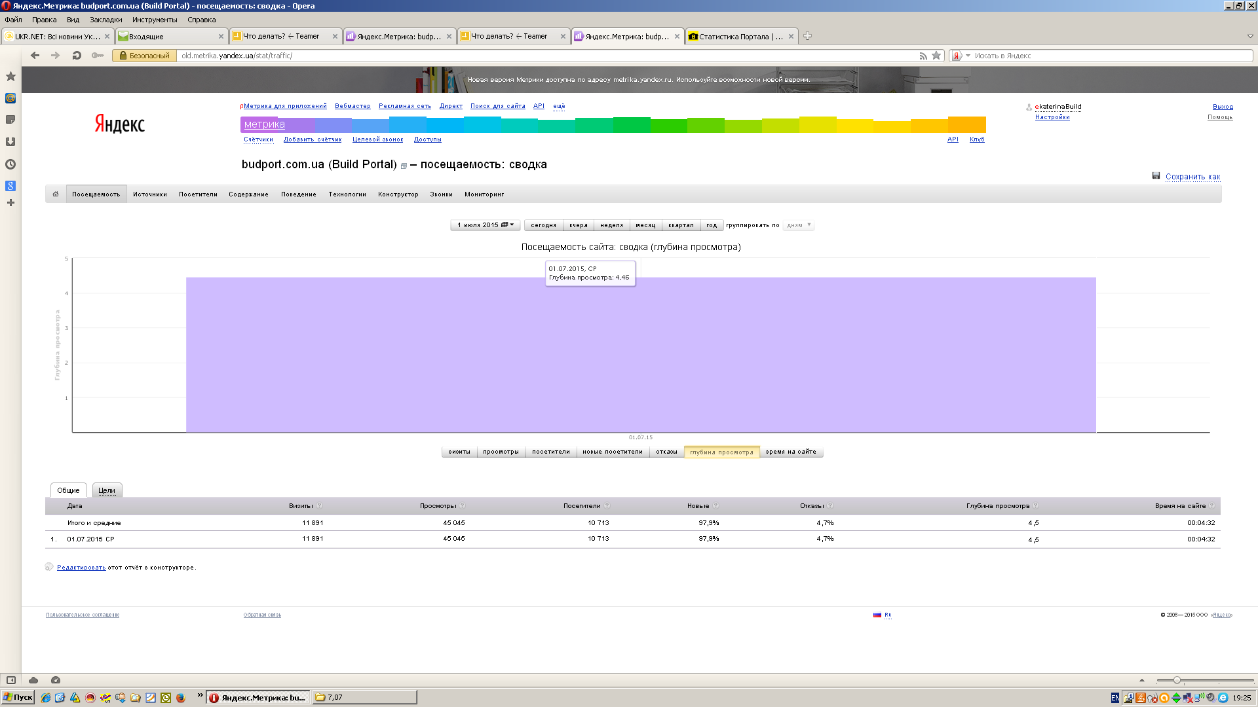Screen dimensions: 1258x707
Task: Open the date picker 1 июля 2015
Action: pyautogui.click(x=486, y=225)
